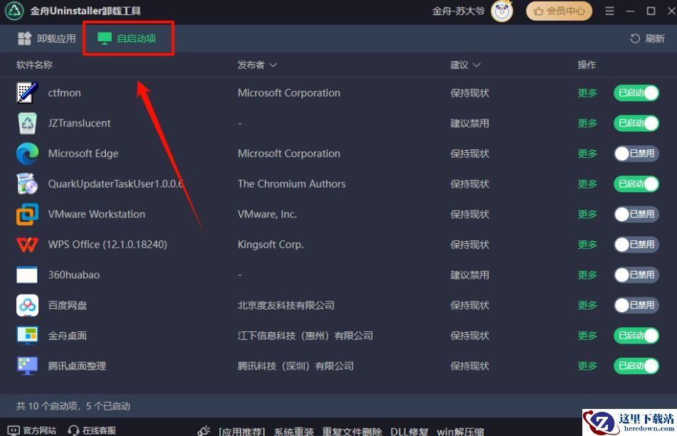
Task: Select the 'VMware, Inc.' publisher text
Action: click(x=267, y=214)
